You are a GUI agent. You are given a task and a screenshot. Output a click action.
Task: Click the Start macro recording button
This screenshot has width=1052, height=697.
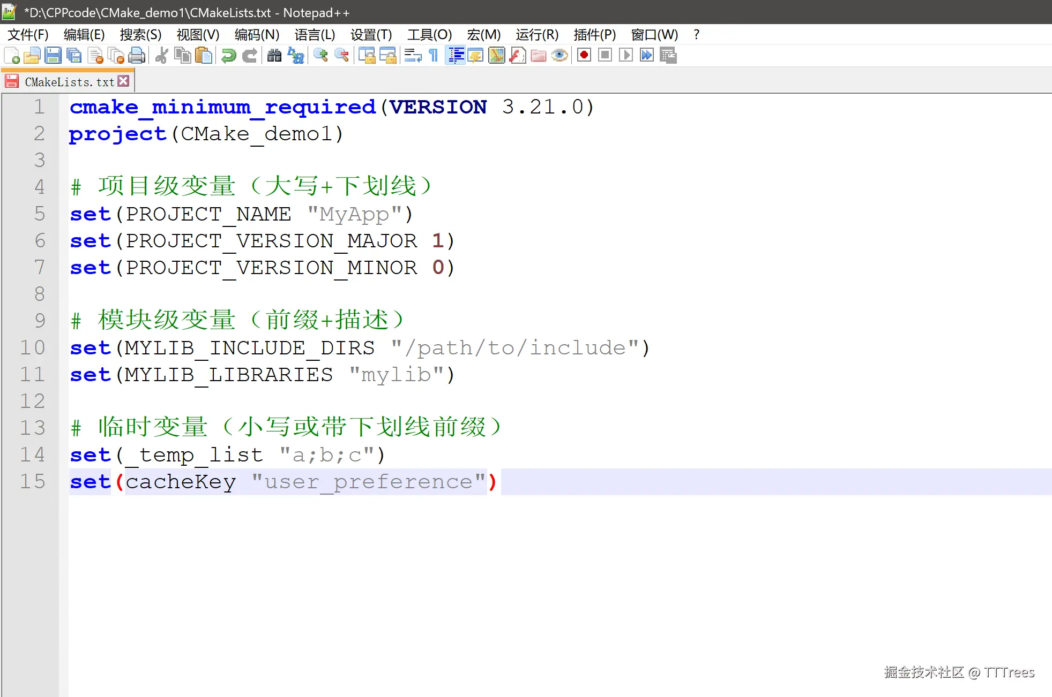pyautogui.click(x=584, y=55)
